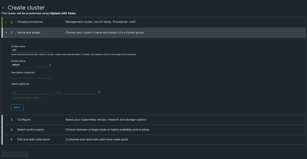This screenshot has width=307, height=159.
Task: Click the cluster name rules hint text
Action: point(73,54)
